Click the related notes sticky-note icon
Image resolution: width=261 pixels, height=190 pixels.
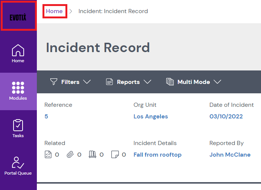pos(115,154)
